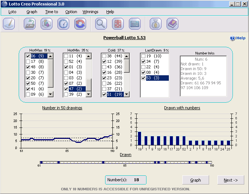Screen dimensions: 249x194
Task: Uncheck number 01 in HotMin list
Action: (x=66, y=67)
